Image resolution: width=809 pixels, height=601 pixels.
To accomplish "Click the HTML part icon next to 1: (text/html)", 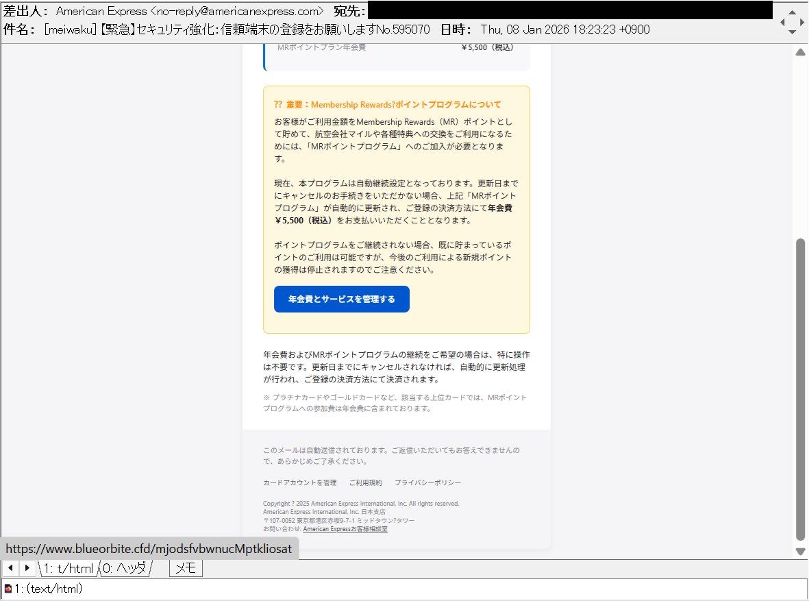I will pos(8,589).
